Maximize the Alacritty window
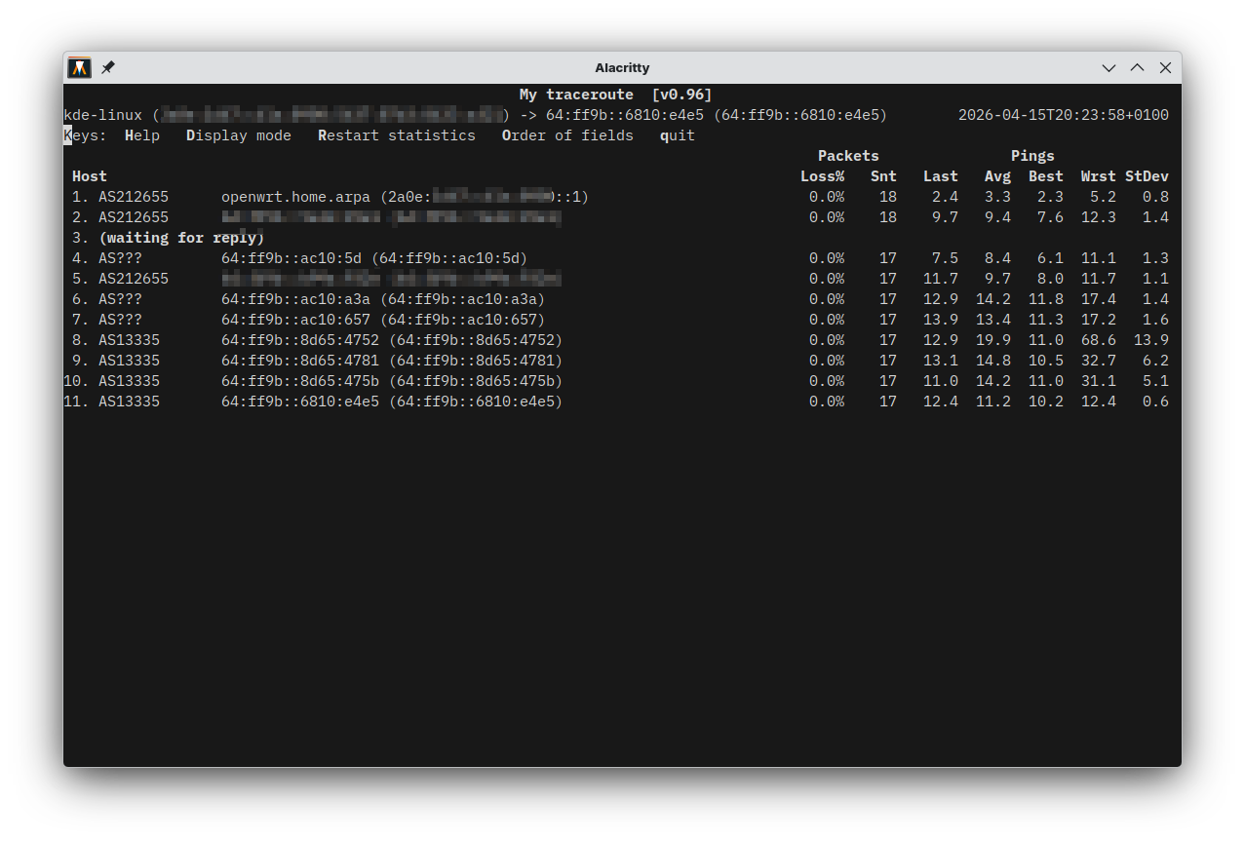 [1137, 68]
